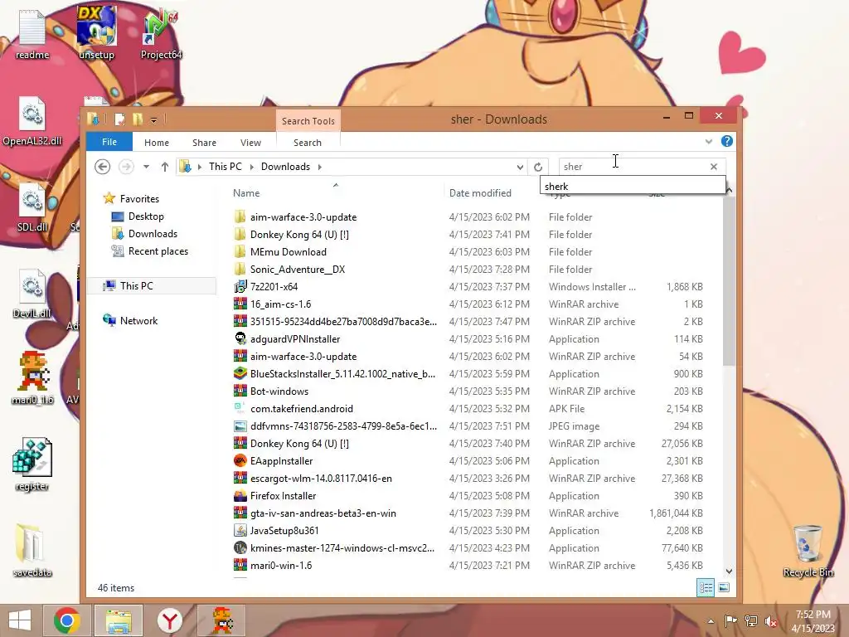
Task: Select Network in navigation pane
Action: point(138,321)
